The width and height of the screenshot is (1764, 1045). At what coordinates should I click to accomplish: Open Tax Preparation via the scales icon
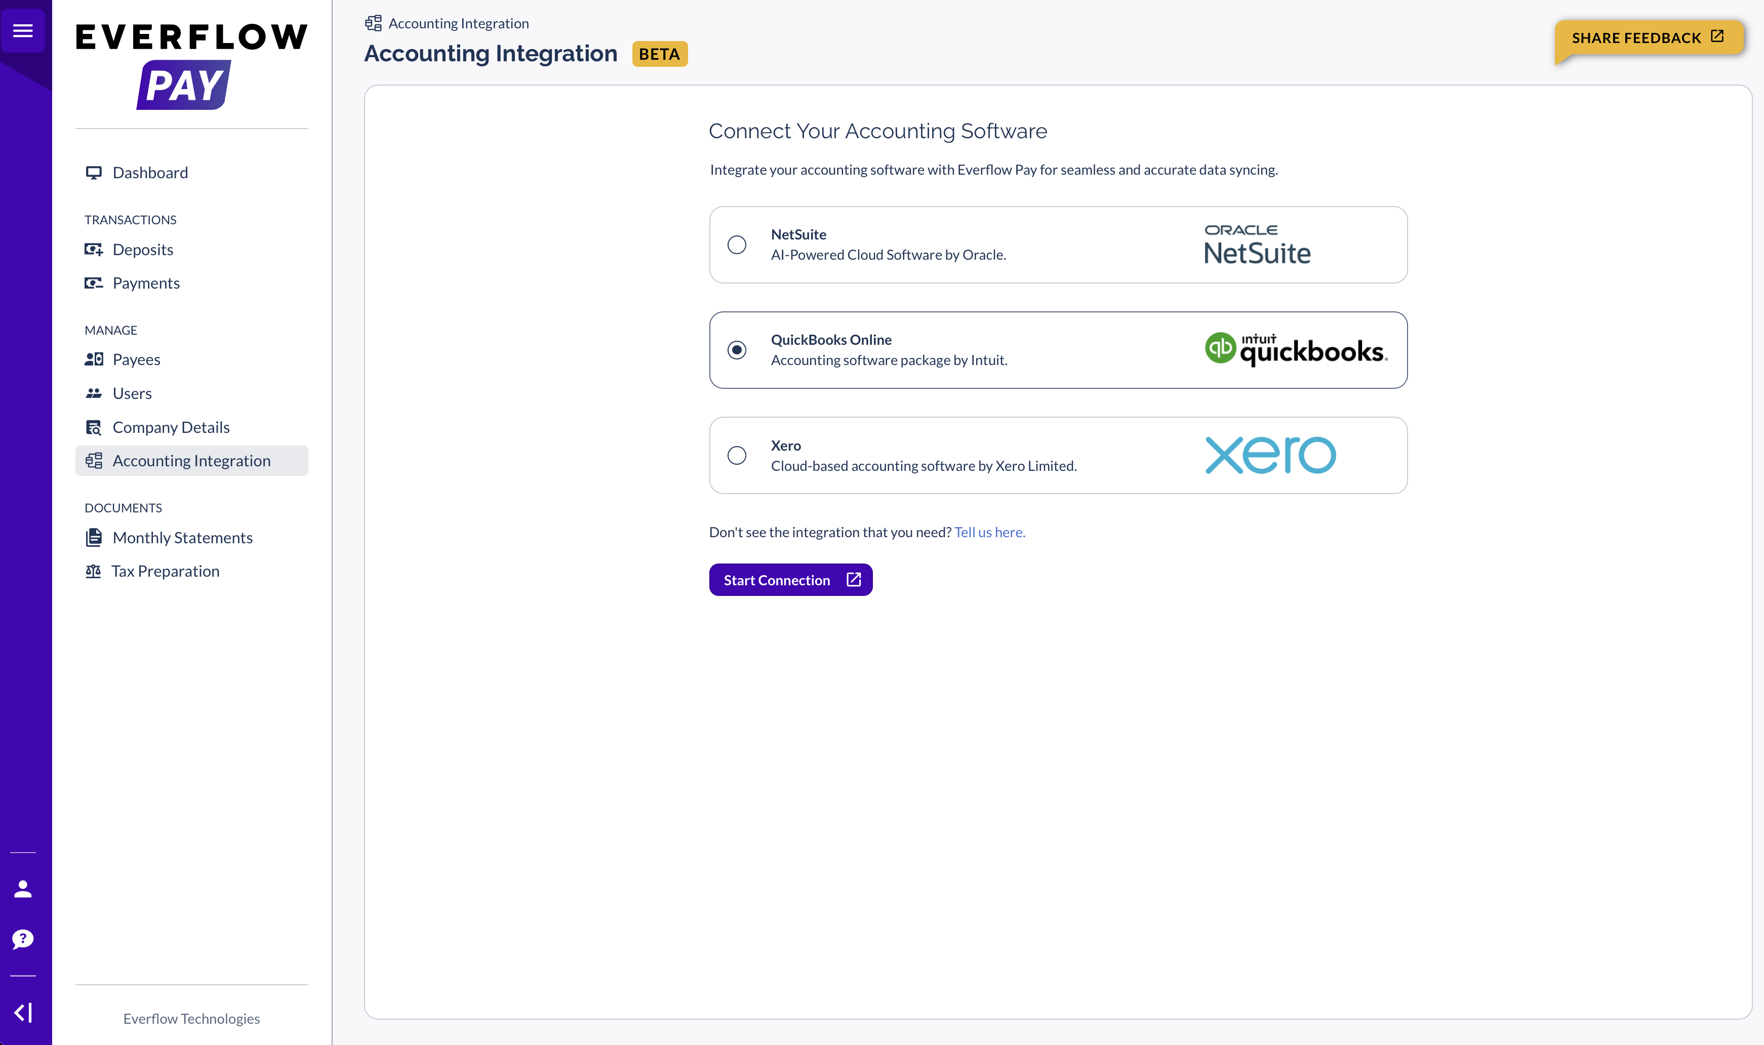point(94,571)
